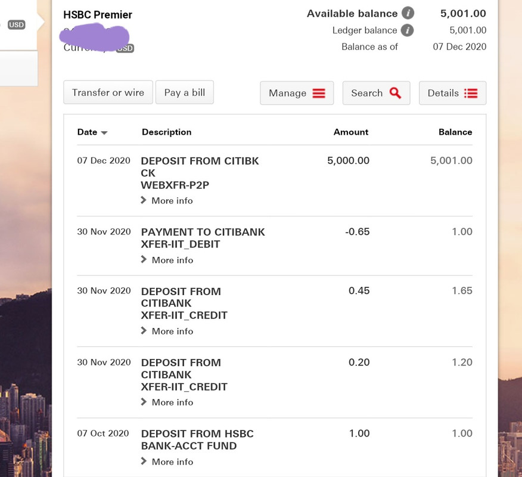Viewport: 522px width, 477px height.
Task: Expand More info for the 0.20 deposit
Action: [x=167, y=402]
